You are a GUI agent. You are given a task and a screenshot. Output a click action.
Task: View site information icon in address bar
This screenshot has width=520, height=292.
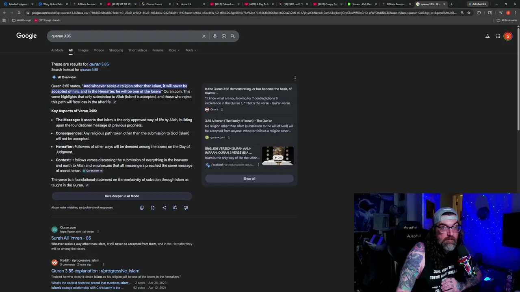[28, 13]
